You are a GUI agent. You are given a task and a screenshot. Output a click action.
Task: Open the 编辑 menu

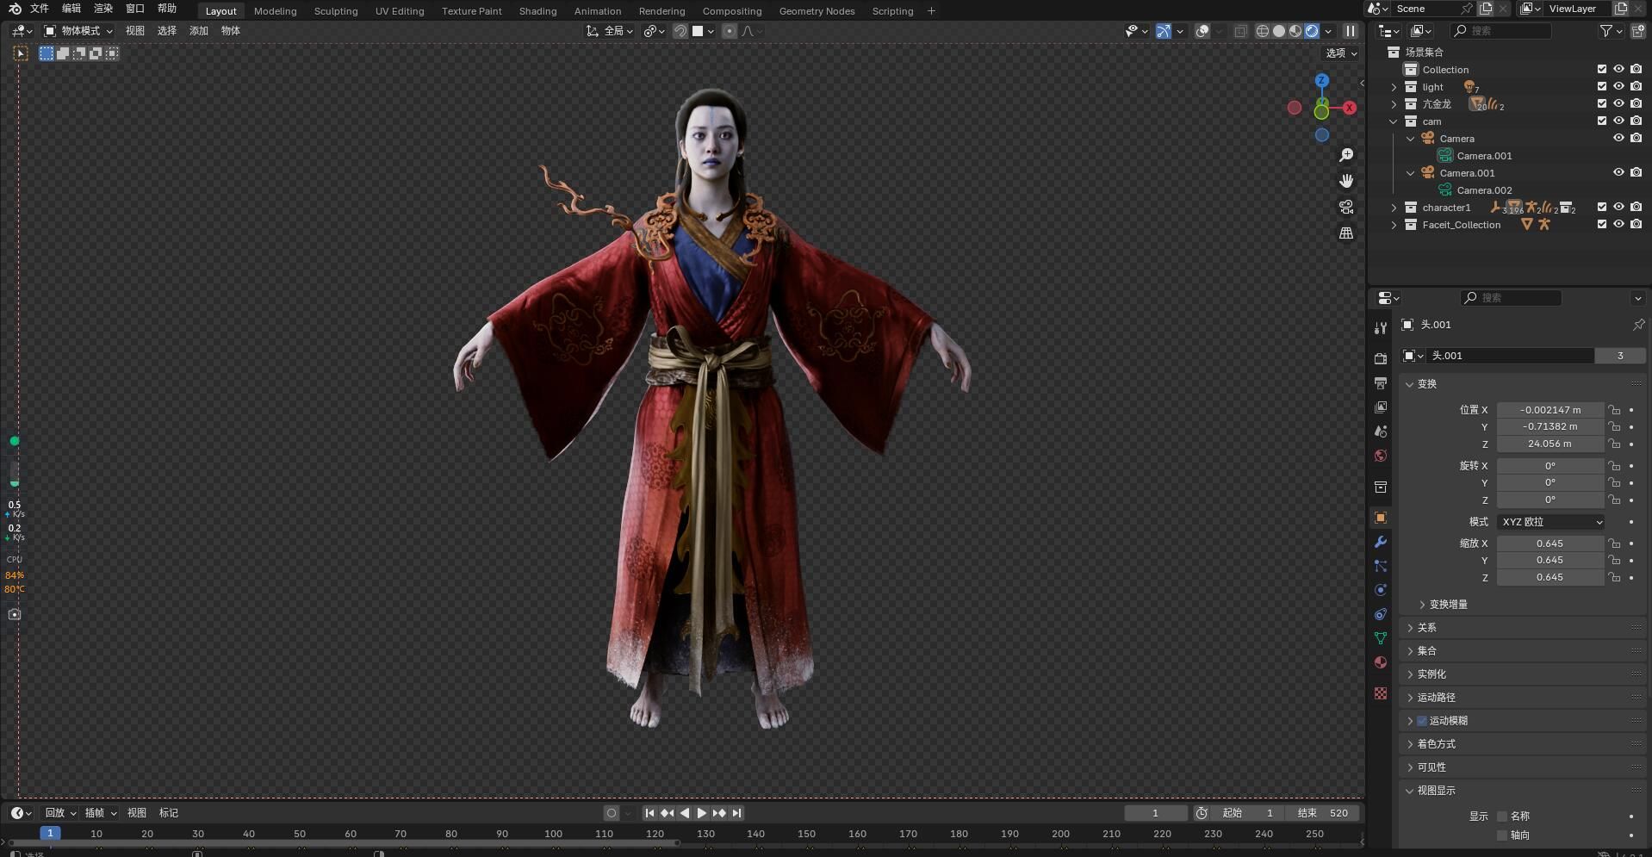click(x=71, y=9)
